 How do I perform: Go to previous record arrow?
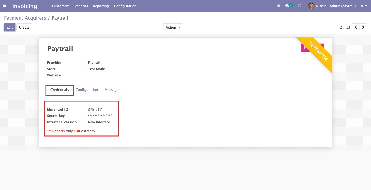point(356,27)
